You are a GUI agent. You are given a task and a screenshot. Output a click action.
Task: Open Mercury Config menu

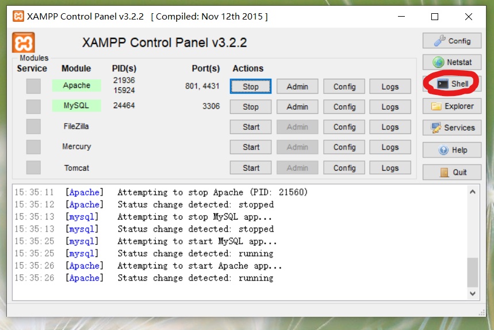[344, 147]
